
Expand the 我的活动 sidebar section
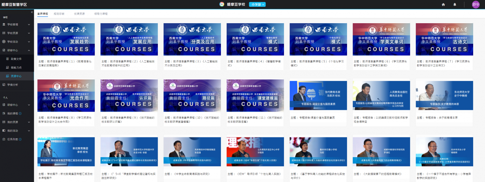coord(29,131)
